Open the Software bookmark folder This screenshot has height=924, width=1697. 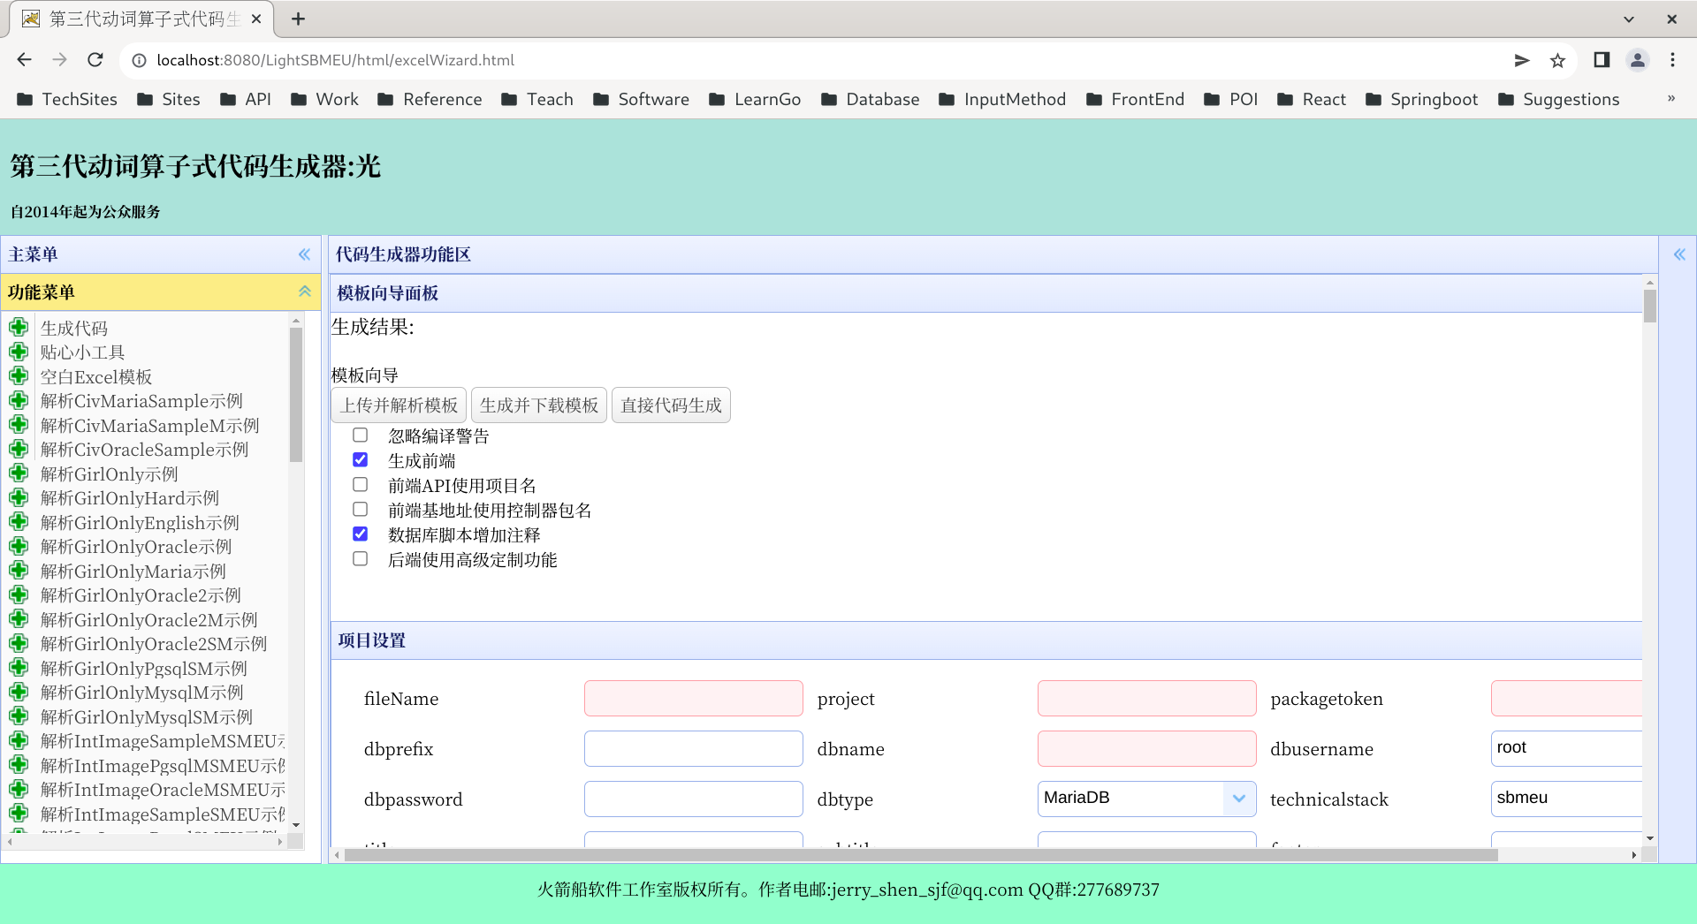pos(641,99)
